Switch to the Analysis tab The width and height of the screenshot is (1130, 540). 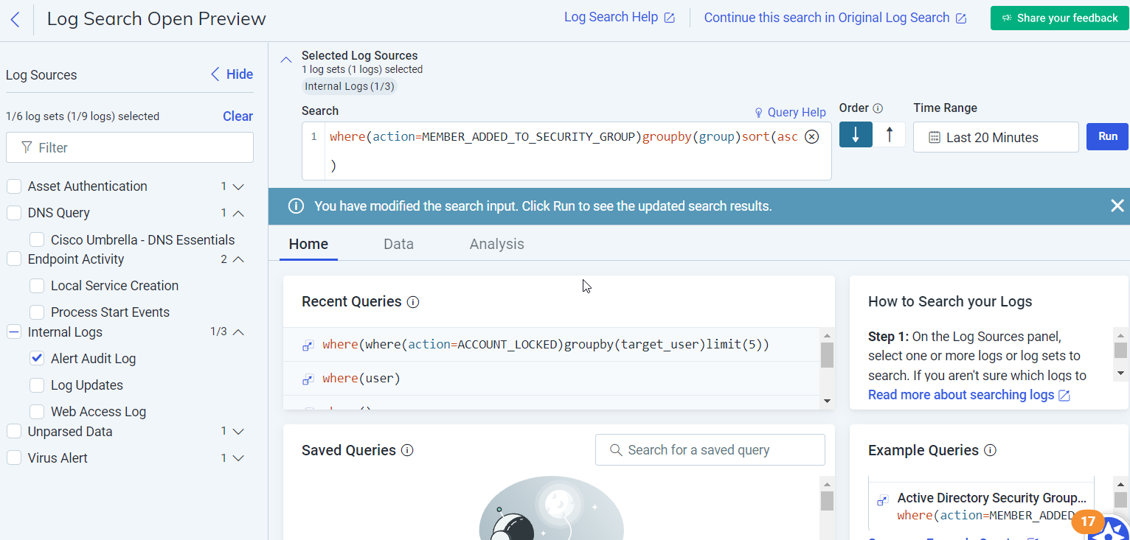pyautogui.click(x=496, y=245)
